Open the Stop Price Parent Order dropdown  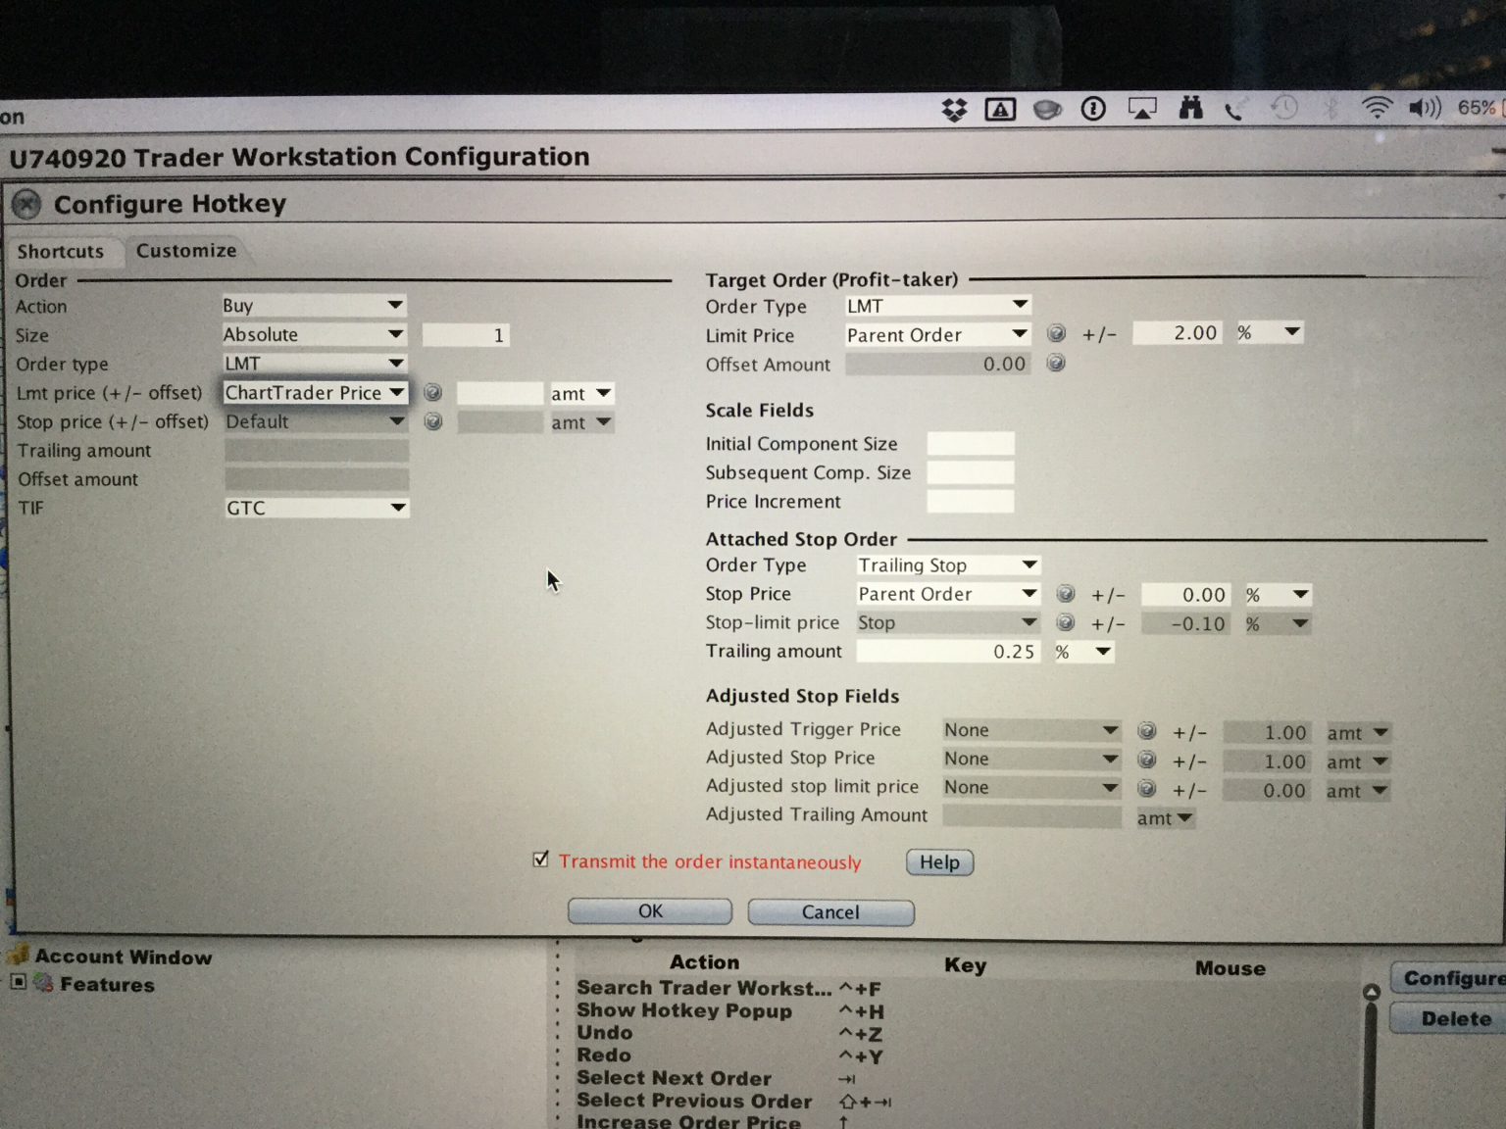(x=948, y=594)
